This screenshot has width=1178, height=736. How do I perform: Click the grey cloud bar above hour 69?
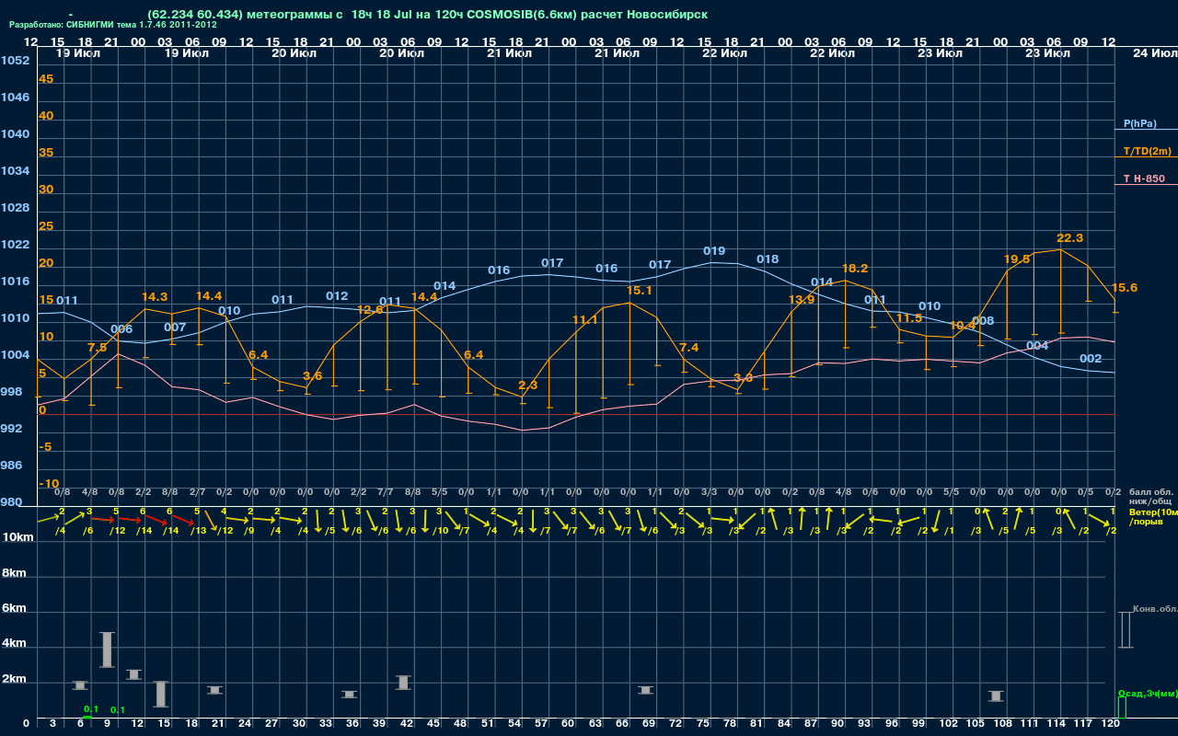[646, 690]
